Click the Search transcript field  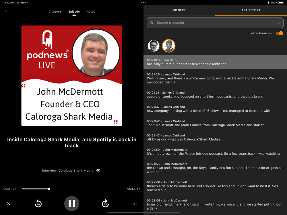pos(215,23)
